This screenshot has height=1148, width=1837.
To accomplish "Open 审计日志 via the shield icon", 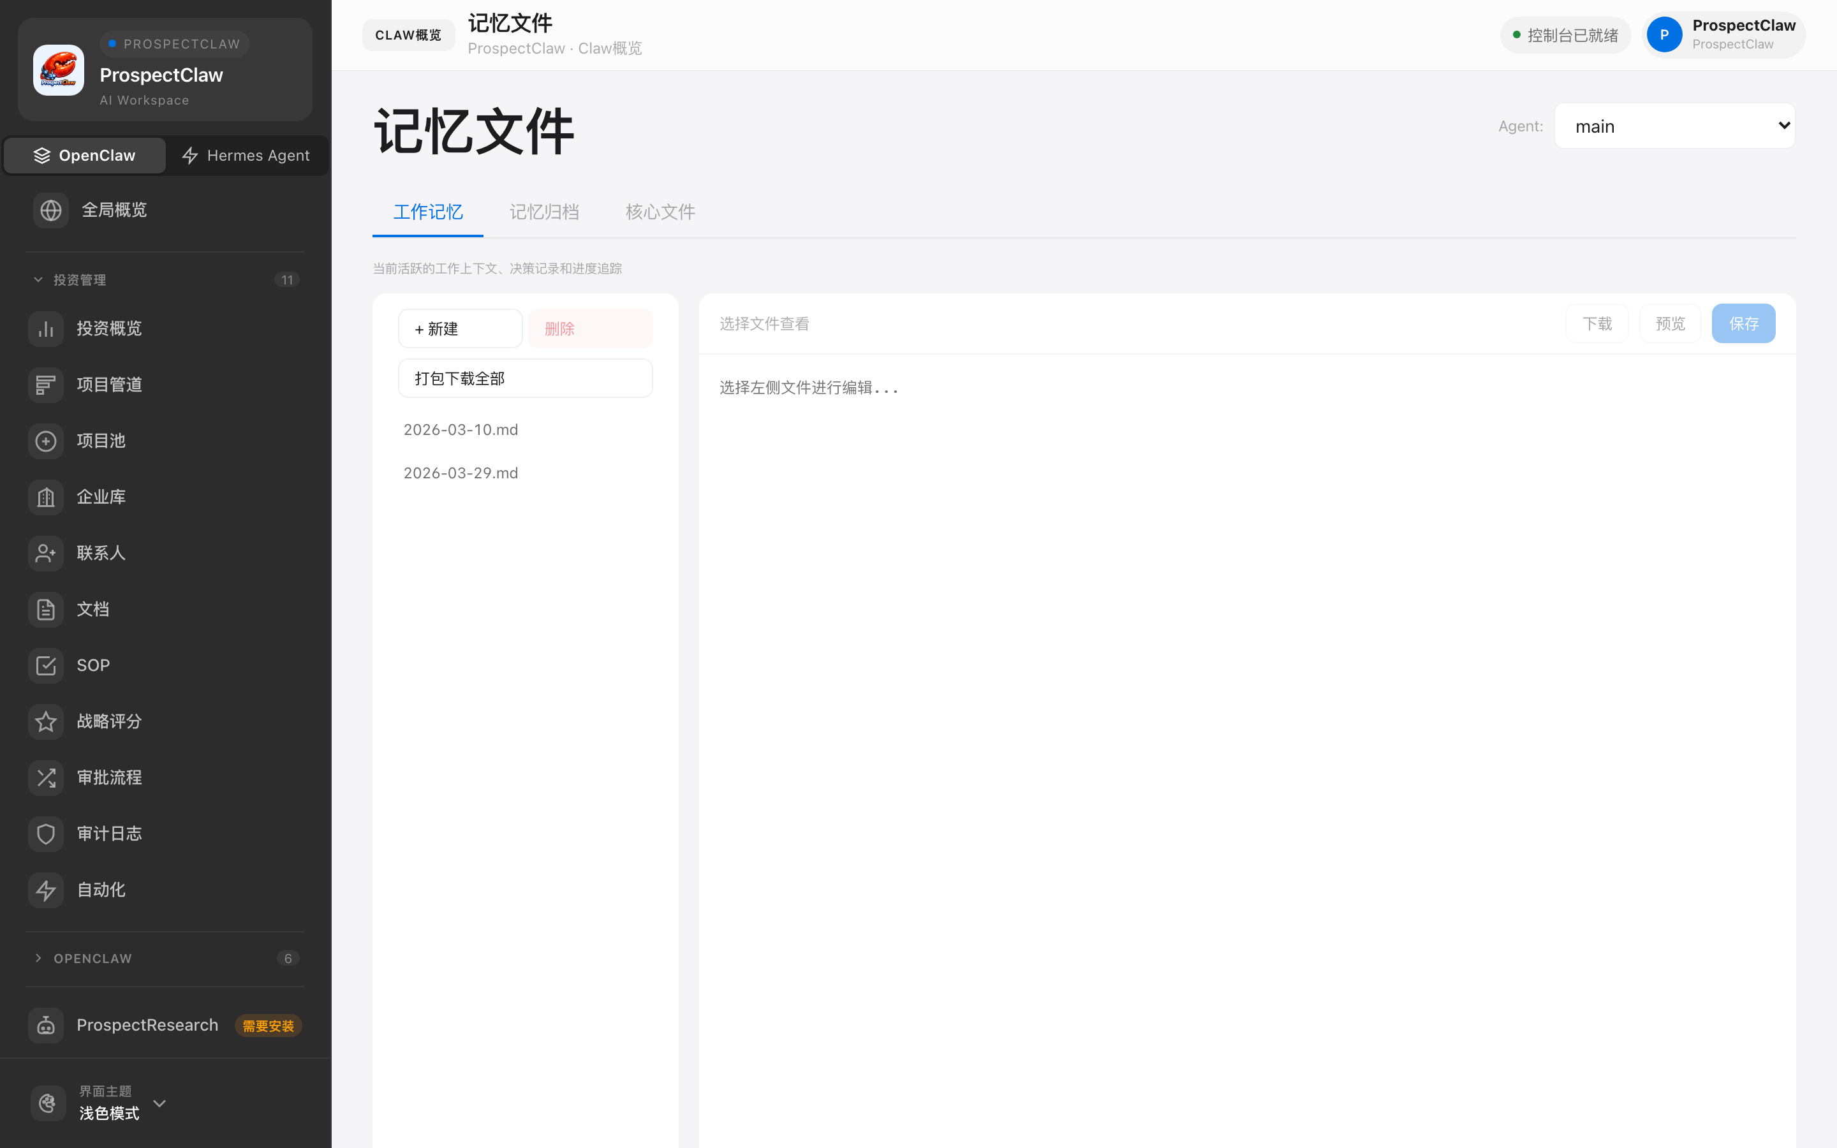I will (x=45, y=833).
